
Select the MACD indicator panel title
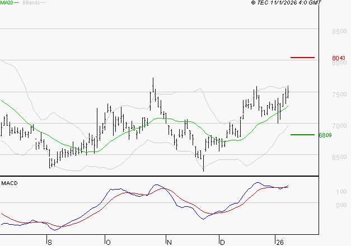pyautogui.click(x=10, y=183)
